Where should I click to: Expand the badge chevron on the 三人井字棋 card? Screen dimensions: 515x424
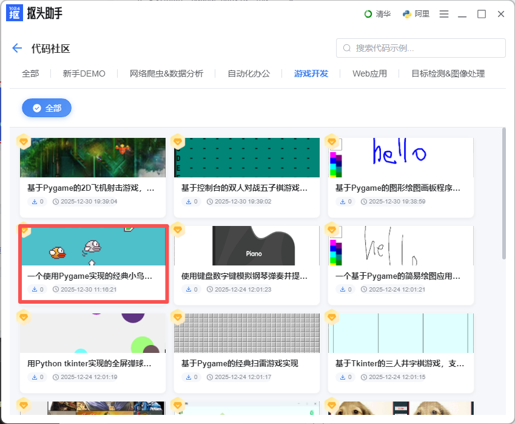click(x=332, y=316)
